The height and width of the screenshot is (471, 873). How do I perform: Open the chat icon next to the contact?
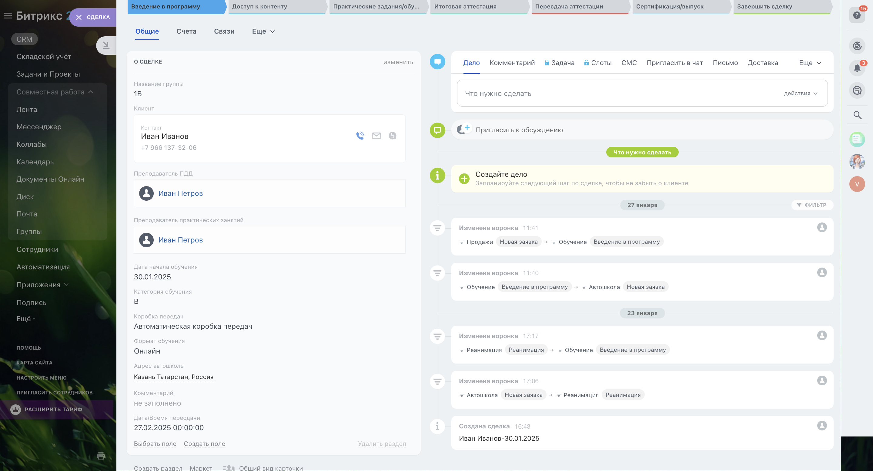pyautogui.click(x=393, y=136)
